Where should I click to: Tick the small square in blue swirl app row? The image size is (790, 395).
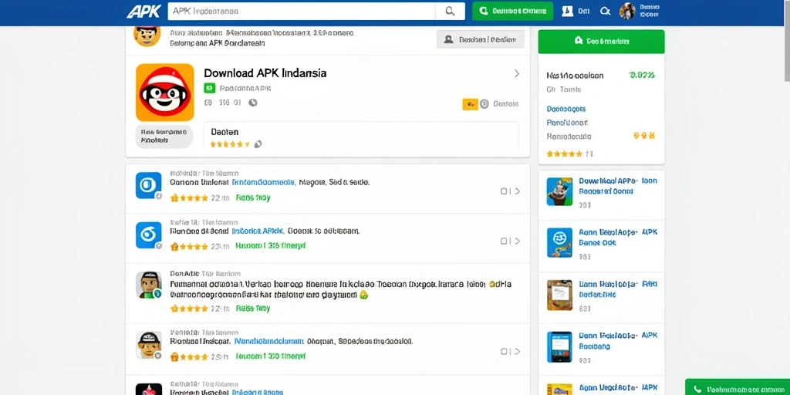[x=503, y=241]
